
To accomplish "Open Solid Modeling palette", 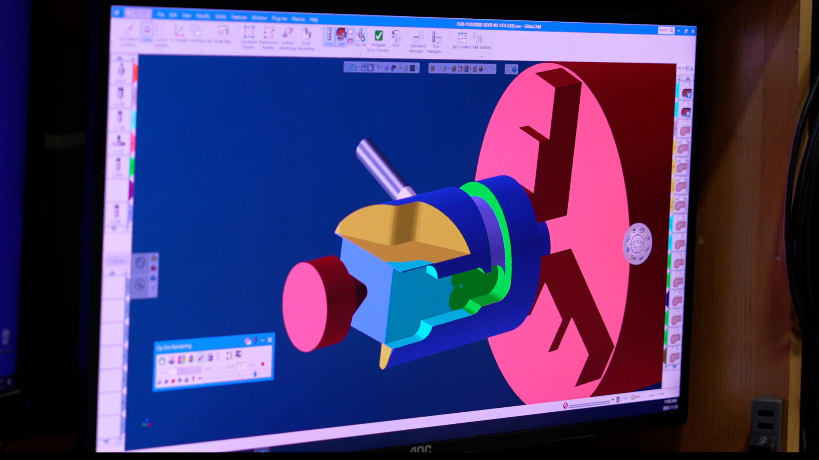I will pyautogui.click(x=306, y=39).
